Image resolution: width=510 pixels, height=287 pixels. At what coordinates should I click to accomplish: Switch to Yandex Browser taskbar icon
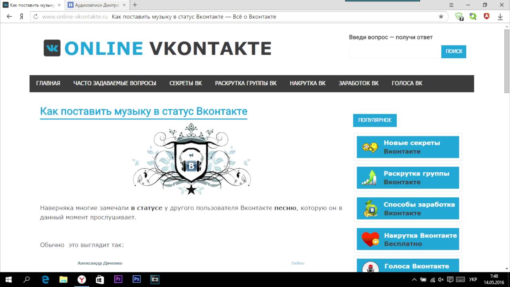(82, 279)
